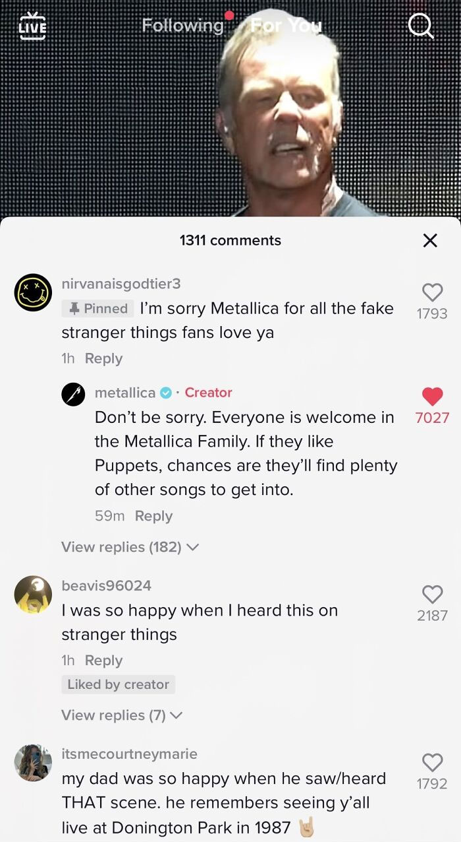The image size is (461, 842).
Task: Reply to the pinned comment
Action: (x=104, y=358)
